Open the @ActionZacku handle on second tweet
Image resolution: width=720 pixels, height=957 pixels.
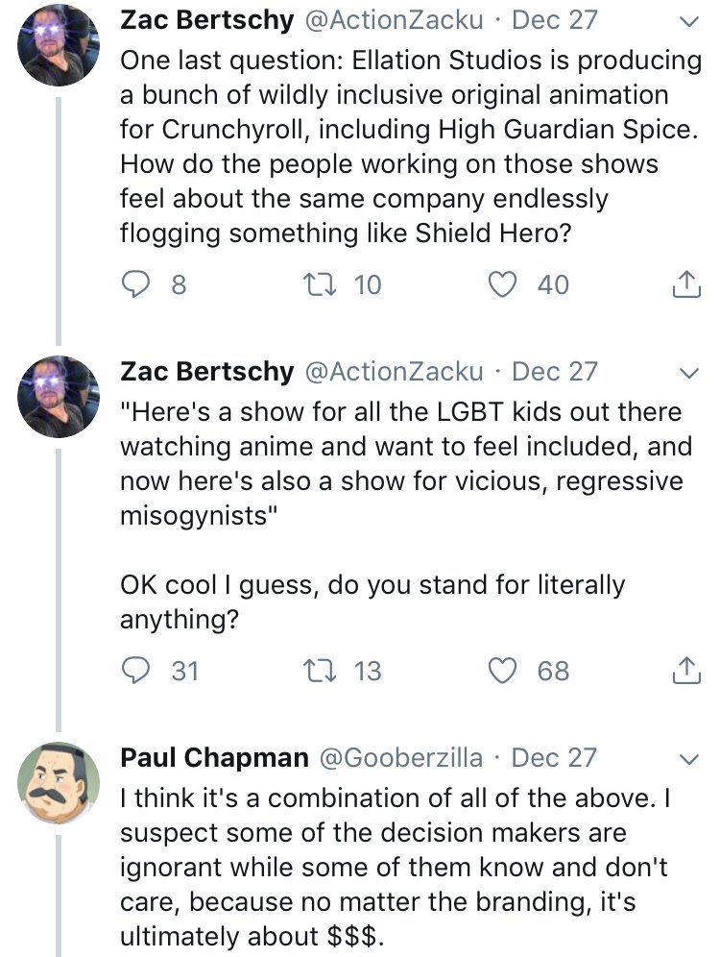click(x=394, y=371)
